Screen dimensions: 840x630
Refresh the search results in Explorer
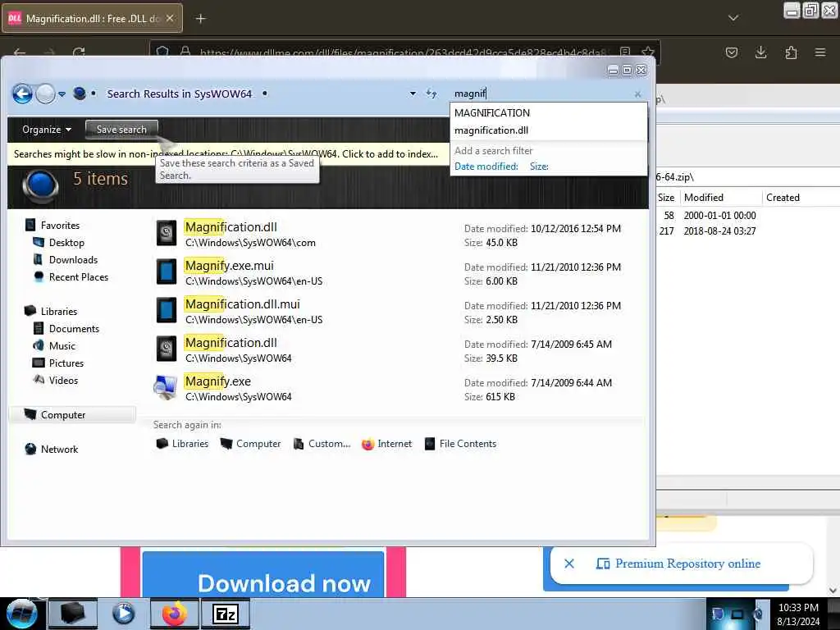(431, 94)
